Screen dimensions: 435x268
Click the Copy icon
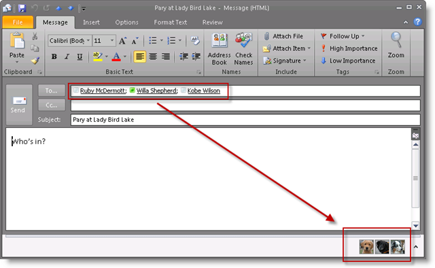click(x=35, y=48)
